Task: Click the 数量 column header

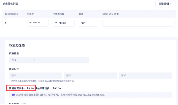Action: pos(81,14)
